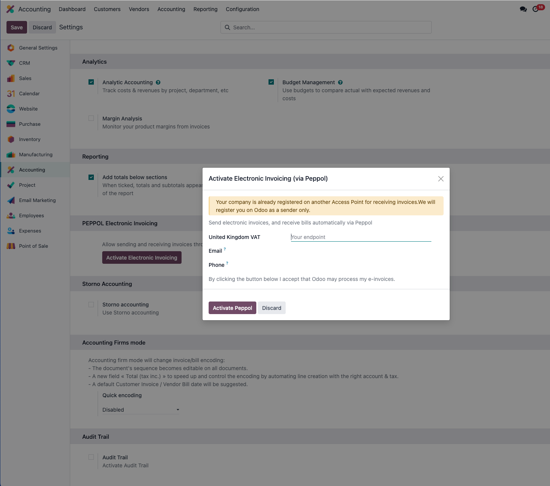Toggle the Storno accounting checkbox
Viewport: 550px width, 486px height.
91,304
